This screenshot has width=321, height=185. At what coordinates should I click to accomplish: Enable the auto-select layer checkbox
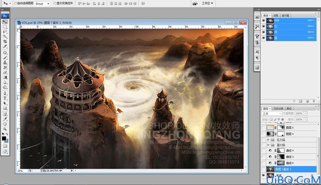[15, 3]
